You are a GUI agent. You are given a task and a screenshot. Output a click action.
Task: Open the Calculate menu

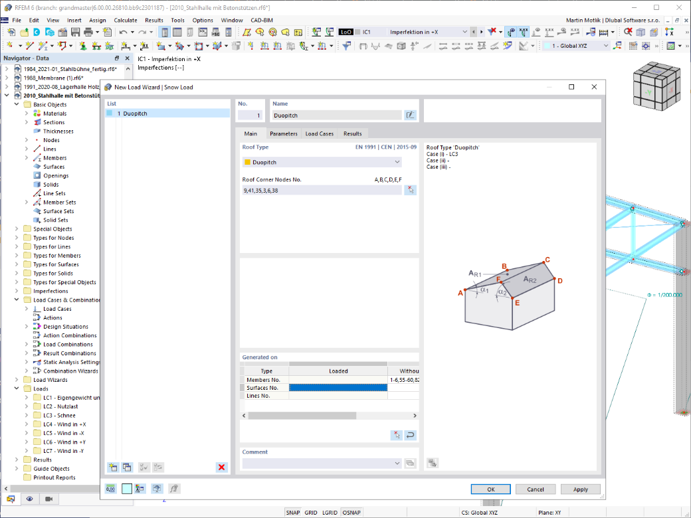pyautogui.click(x=125, y=21)
